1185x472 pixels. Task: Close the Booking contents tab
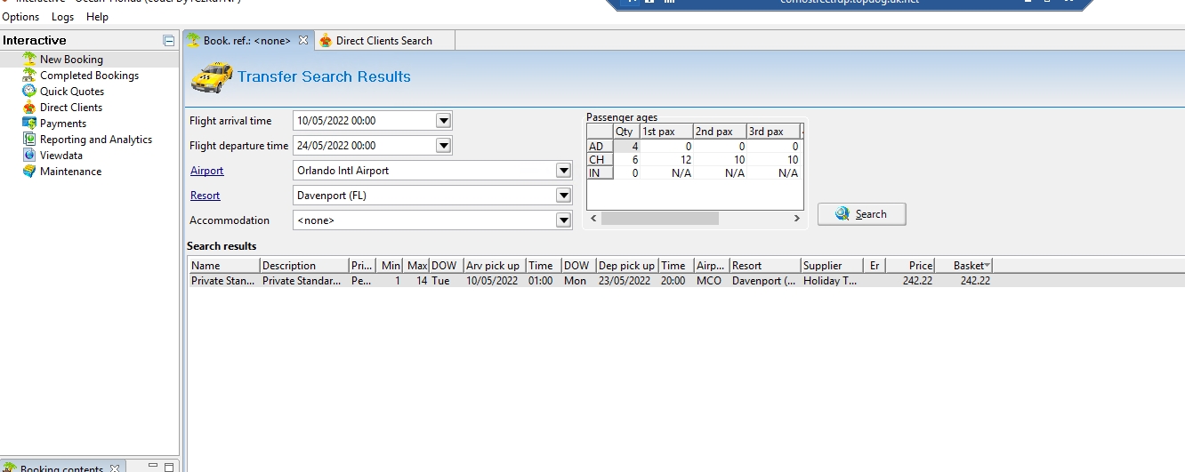114,468
